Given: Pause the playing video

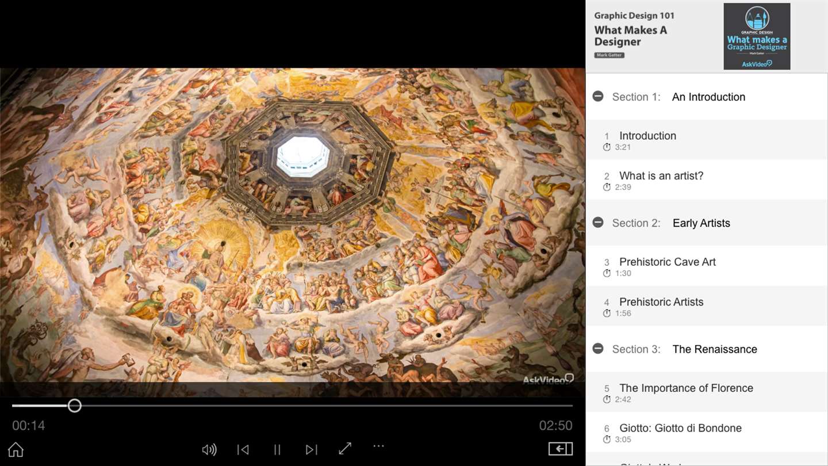Looking at the screenshot, I should pyautogui.click(x=277, y=449).
